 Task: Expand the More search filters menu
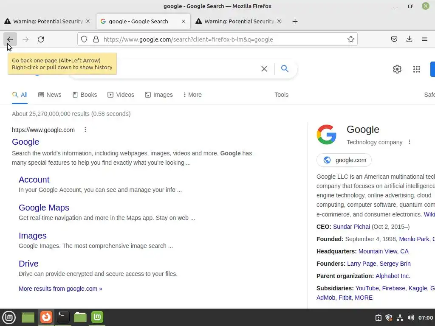pos(192,95)
